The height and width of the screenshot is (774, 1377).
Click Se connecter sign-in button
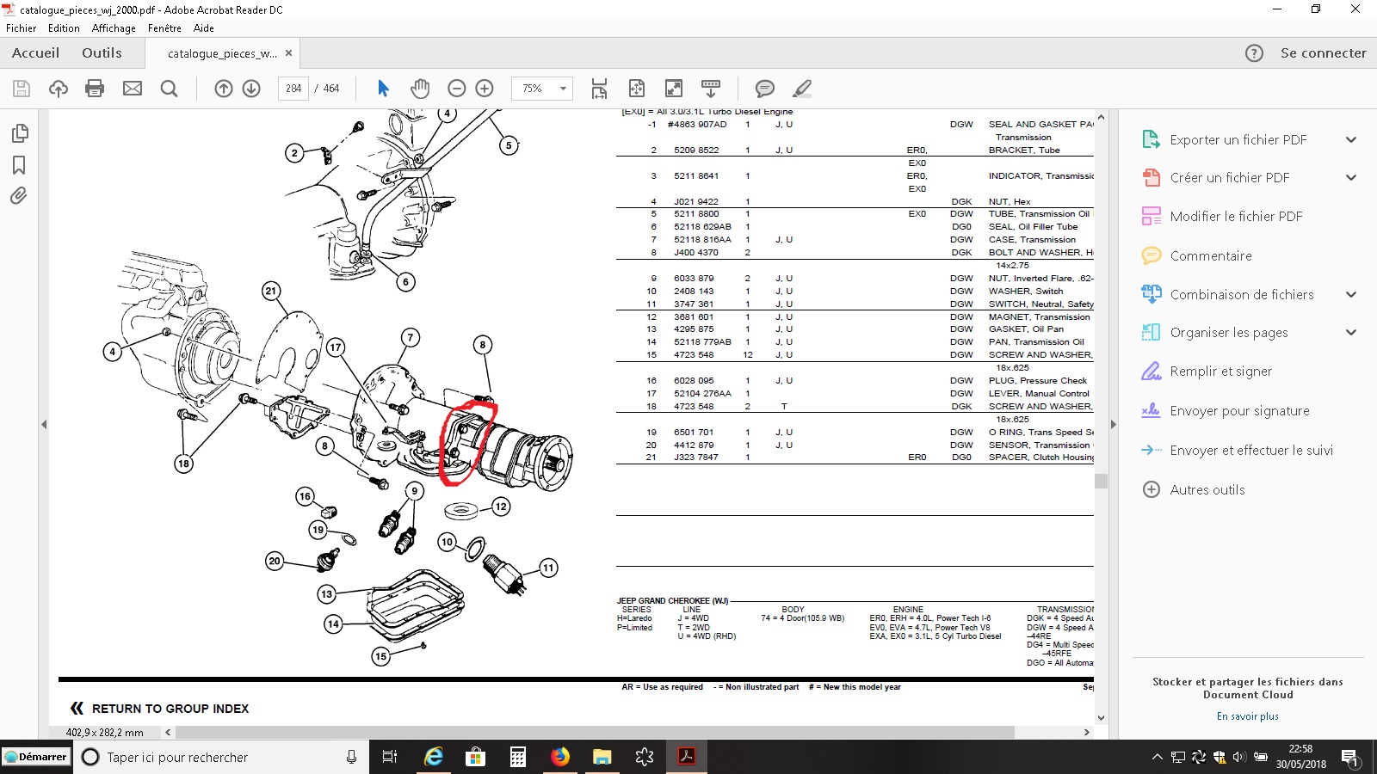coord(1324,53)
